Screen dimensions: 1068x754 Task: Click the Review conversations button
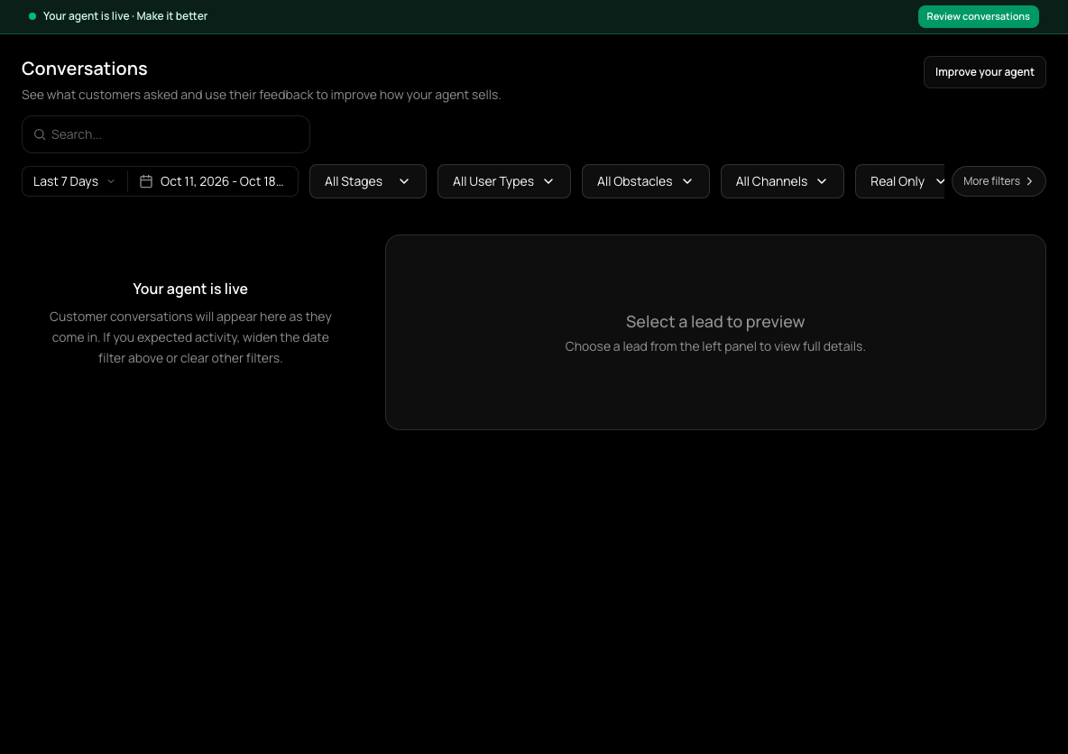pos(978,16)
